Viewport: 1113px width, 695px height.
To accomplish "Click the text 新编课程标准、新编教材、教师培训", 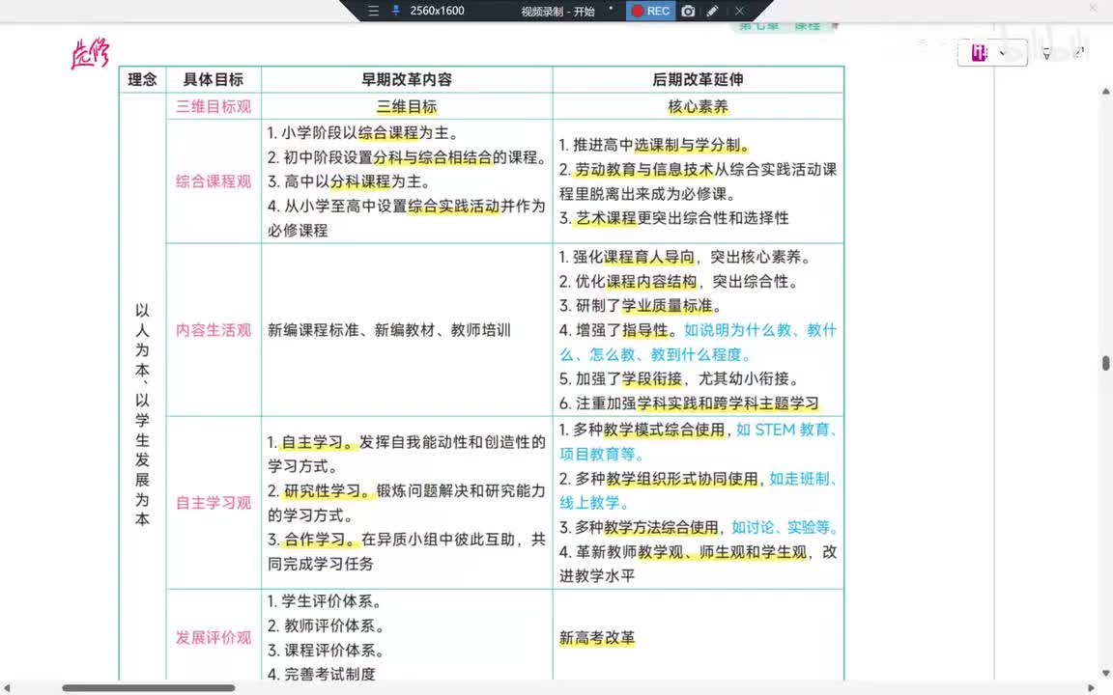I will click(x=389, y=330).
